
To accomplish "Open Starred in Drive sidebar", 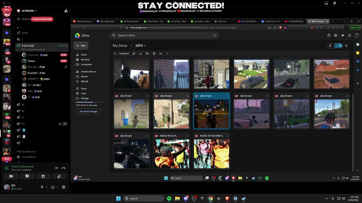I will [84, 81].
